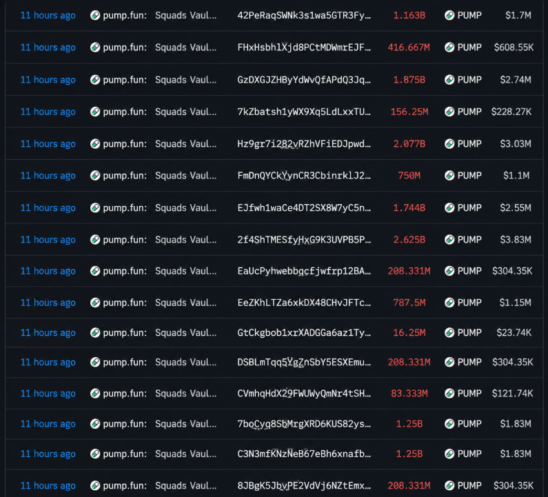Click the $23.74K USD value
The height and width of the screenshot is (497, 548).
[514, 333]
